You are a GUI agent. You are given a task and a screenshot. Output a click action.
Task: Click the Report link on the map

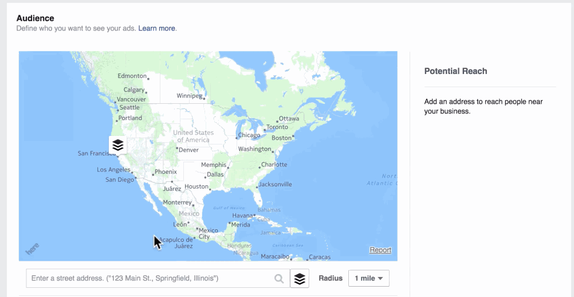[380, 250]
